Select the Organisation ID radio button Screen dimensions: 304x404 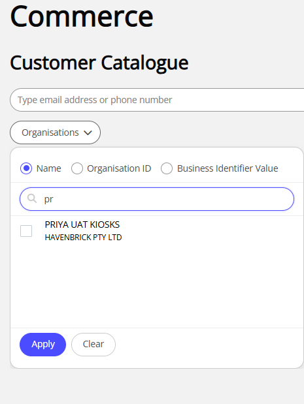tap(77, 168)
